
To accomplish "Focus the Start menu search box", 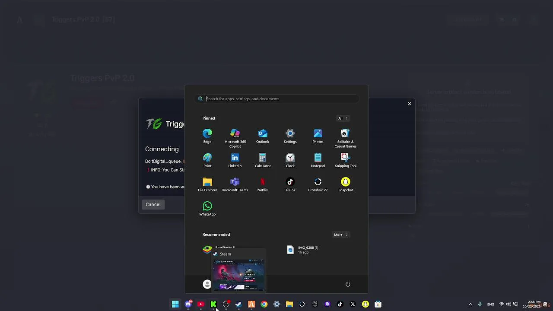I will 276,98.
